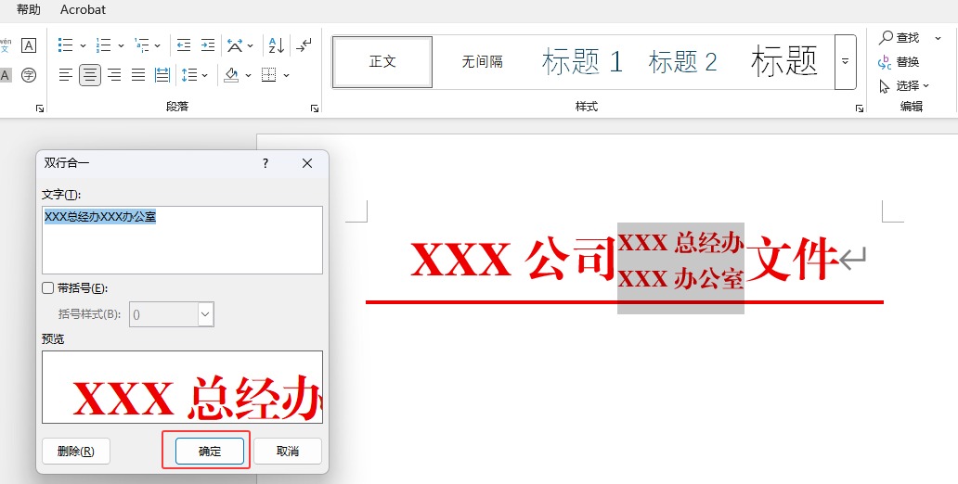Justify the paragraph text
Viewport: 958px width, 484px height.
[x=138, y=75]
